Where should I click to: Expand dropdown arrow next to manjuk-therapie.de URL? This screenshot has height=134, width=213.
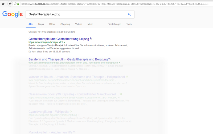coord(64,42)
